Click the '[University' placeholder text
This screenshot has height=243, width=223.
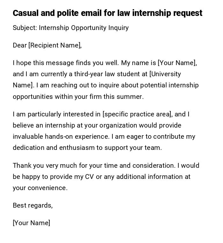point(165,74)
